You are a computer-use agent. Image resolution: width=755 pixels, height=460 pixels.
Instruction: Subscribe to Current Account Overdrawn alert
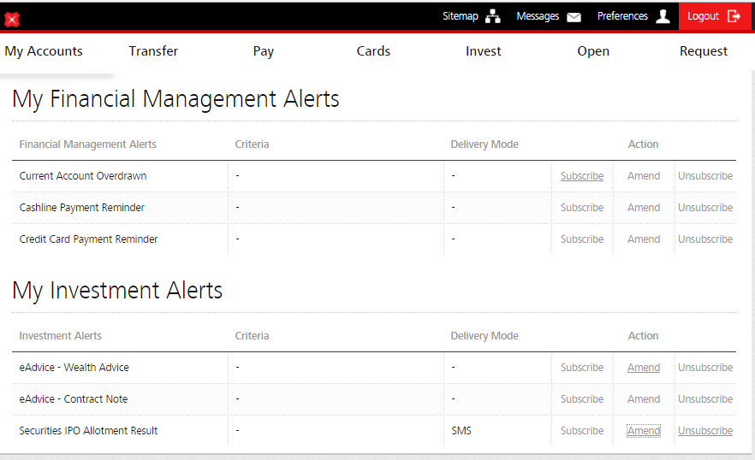coord(582,176)
